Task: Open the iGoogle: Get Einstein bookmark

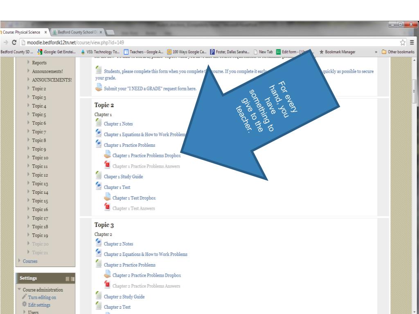Action: tap(56, 52)
